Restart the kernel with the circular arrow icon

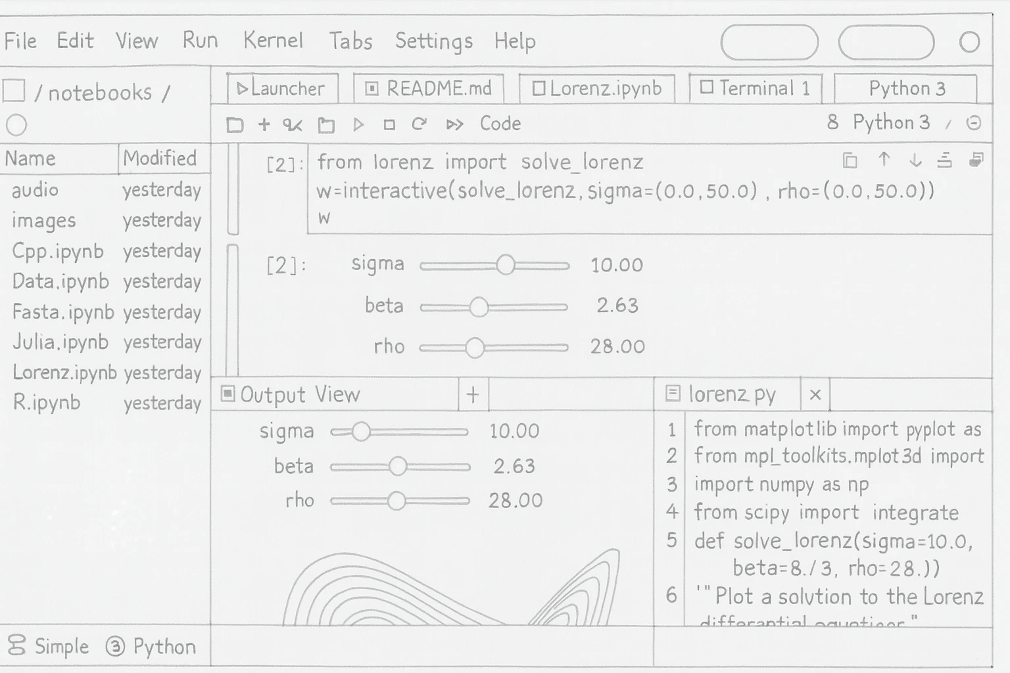(x=420, y=124)
